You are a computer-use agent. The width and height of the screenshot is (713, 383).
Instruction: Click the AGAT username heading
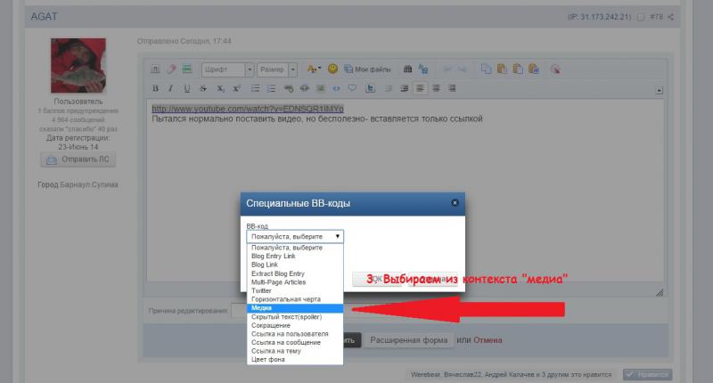tap(44, 16)
